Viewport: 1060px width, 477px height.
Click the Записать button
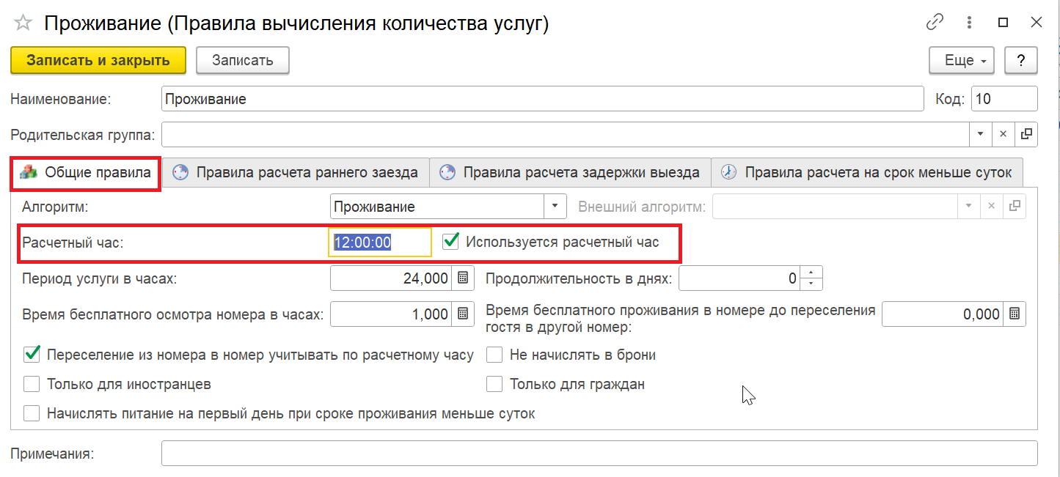243,61
